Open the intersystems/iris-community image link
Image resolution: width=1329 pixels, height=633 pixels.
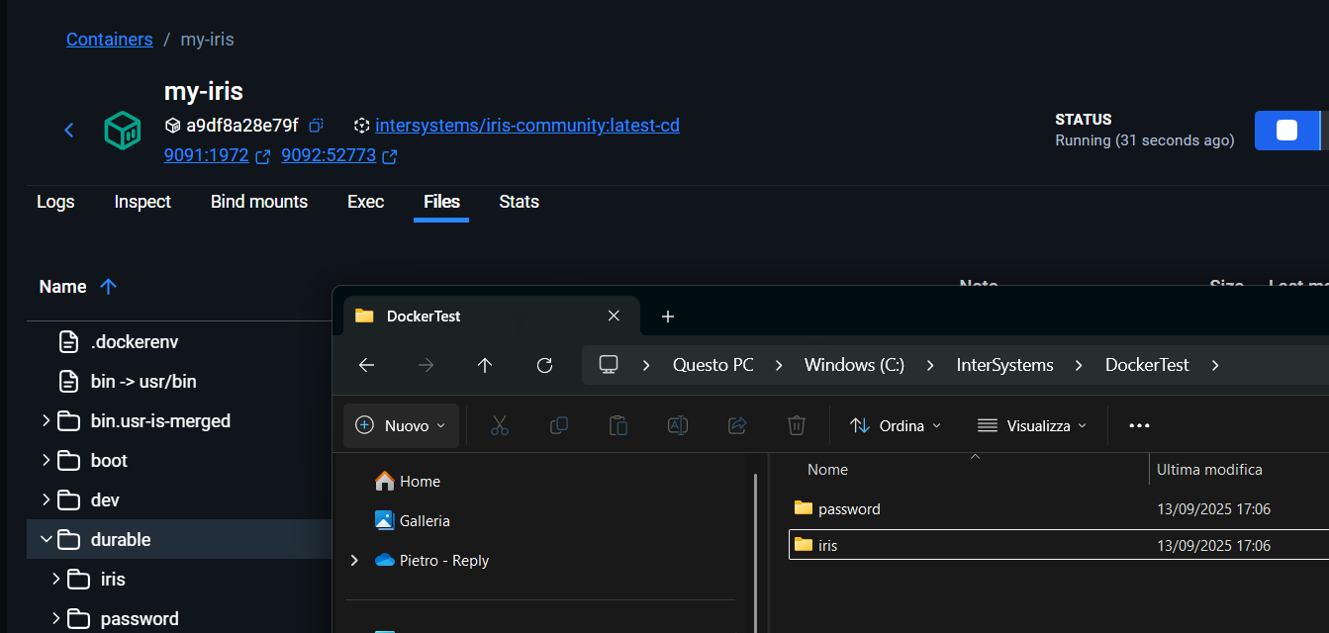coord(526,126)
